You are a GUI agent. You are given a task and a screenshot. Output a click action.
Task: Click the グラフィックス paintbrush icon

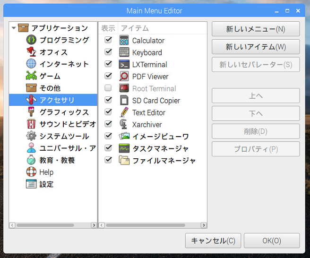(x=31, y=112)
